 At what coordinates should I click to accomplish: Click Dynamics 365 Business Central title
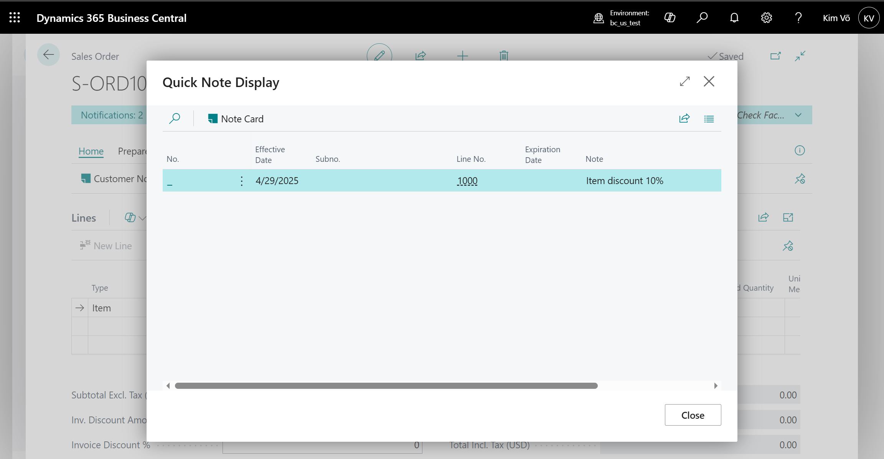(111, 18)
